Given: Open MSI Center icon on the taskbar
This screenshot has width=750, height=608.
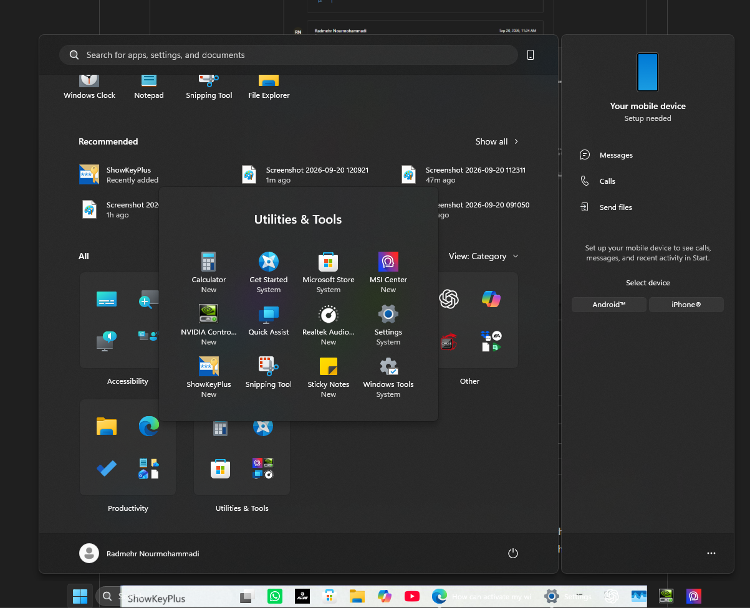Looking at the screenshot, I should pos(694,596).
